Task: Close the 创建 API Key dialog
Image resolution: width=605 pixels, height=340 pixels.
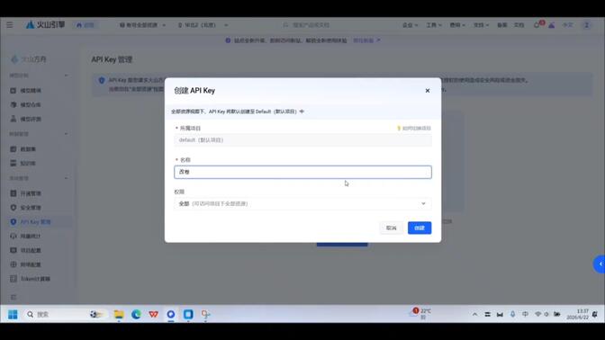Action: [427, 91]
